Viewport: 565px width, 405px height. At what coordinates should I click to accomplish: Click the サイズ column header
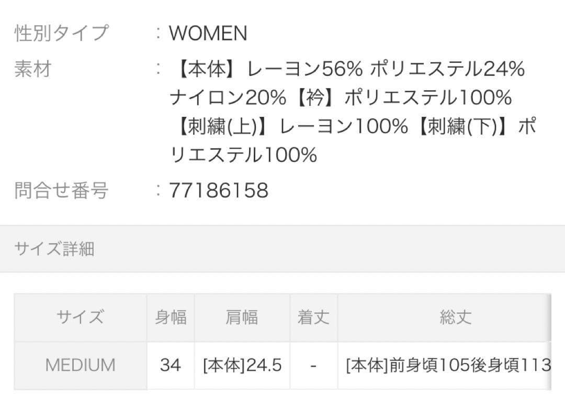(x=81, y=318)
